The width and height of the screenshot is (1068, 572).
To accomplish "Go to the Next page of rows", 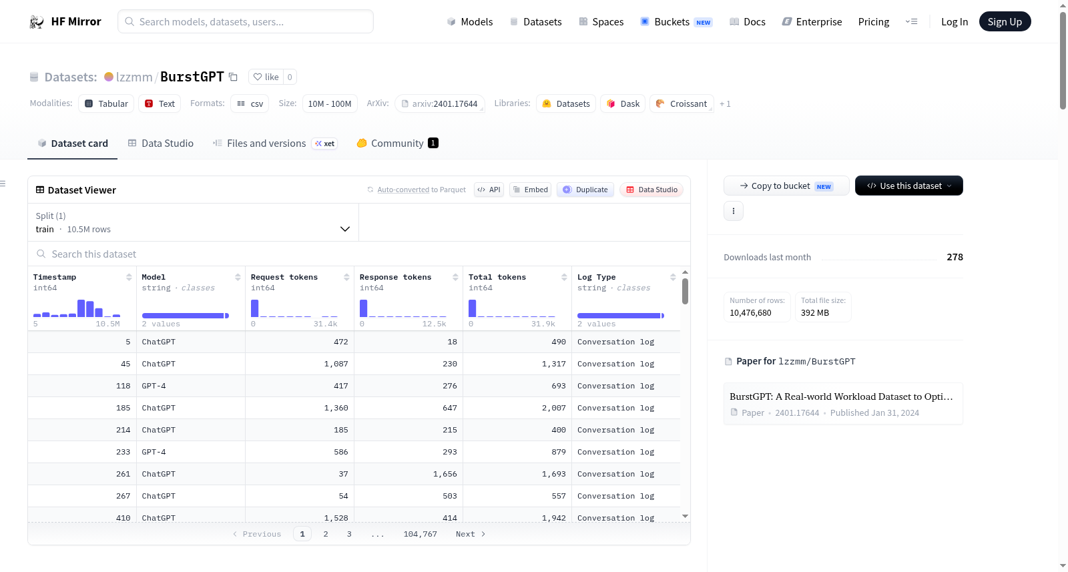I will pos(471,534).
